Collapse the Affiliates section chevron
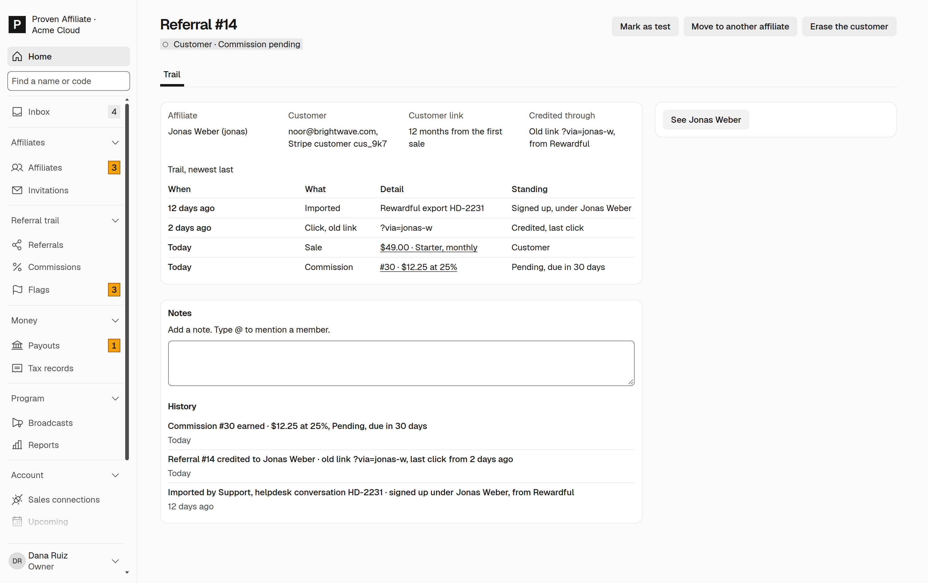Viewport: 928px width, 583px height. [115, 143]
